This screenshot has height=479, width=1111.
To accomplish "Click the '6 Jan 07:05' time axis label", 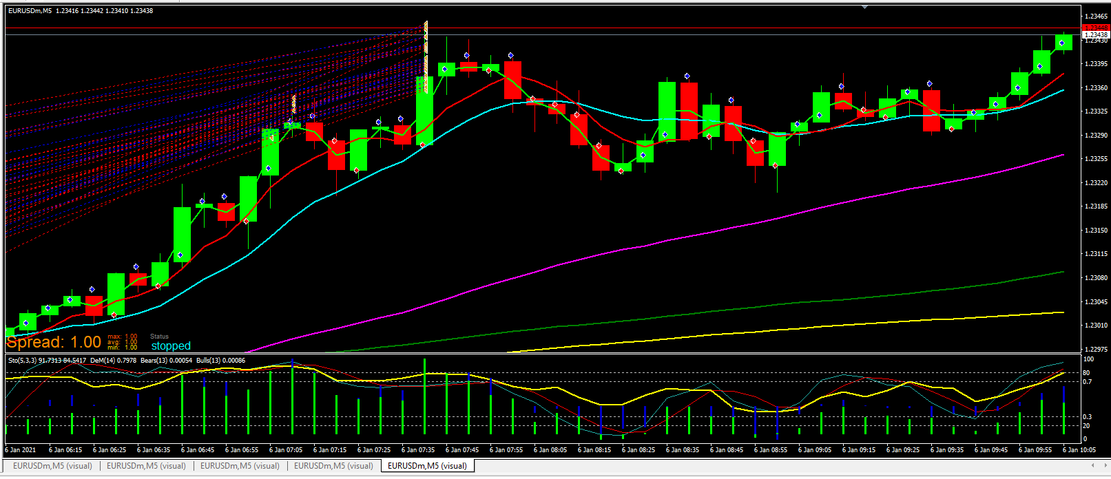I will click(x=286, y=450).
